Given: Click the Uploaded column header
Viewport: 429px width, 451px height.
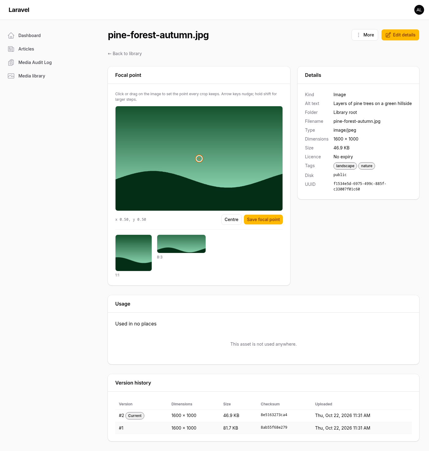Looking at the screenshot, I should [324, 404].
